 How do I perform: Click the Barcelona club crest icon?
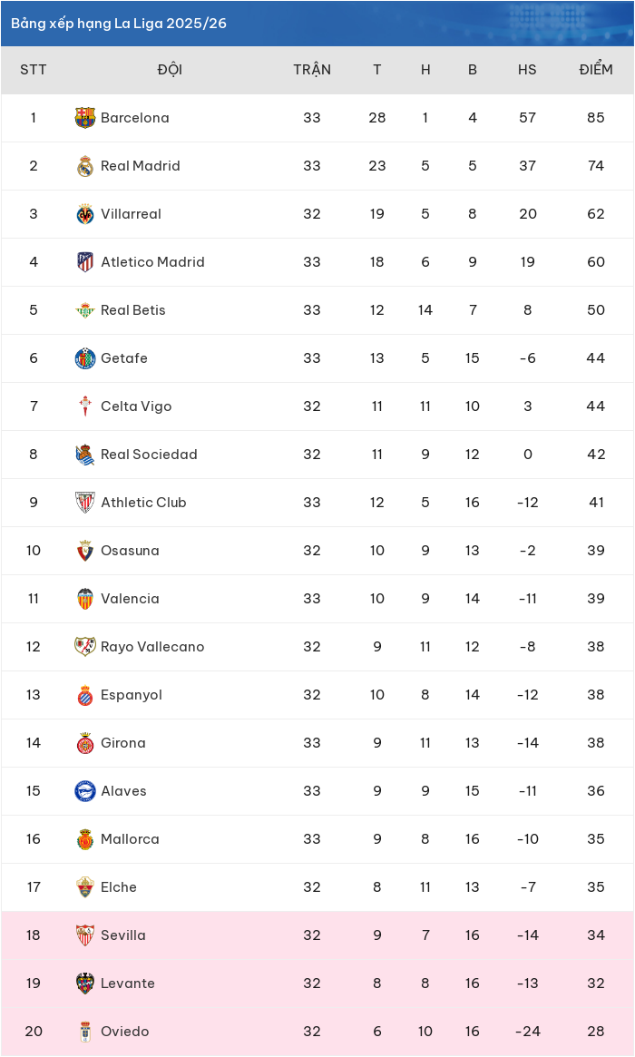(x=85, y=118)
